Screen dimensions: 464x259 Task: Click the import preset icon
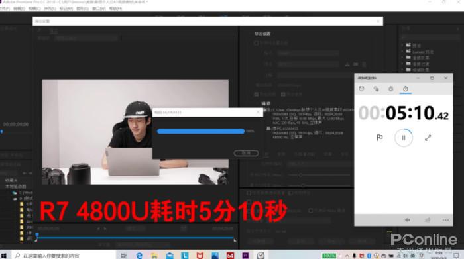pos(356,64)
